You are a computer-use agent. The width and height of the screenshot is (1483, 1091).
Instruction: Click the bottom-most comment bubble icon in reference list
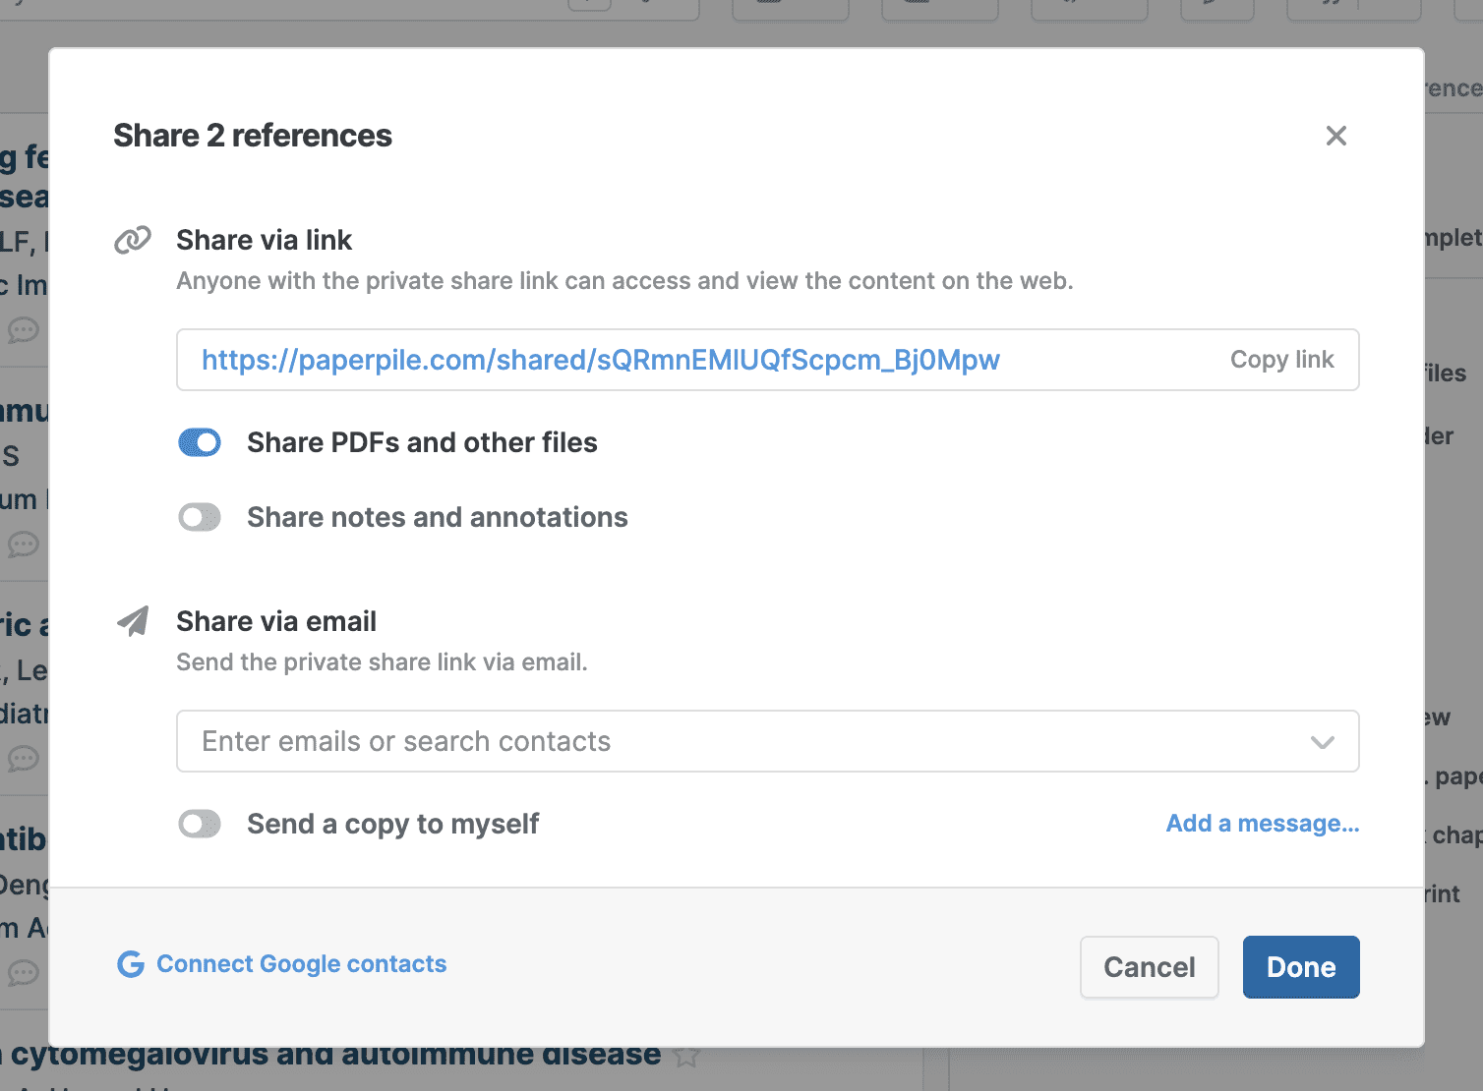click(x=24, y=973)
